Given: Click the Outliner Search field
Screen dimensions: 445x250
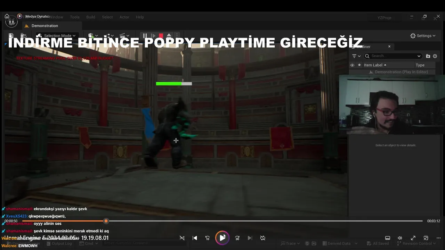Looking at the screenshot, I should tap(394, 56).
